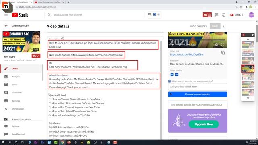Click the 'My DSLR' line in description
Image resolution: width=258 pixels, height=145 pixels.
pos(69,127)
